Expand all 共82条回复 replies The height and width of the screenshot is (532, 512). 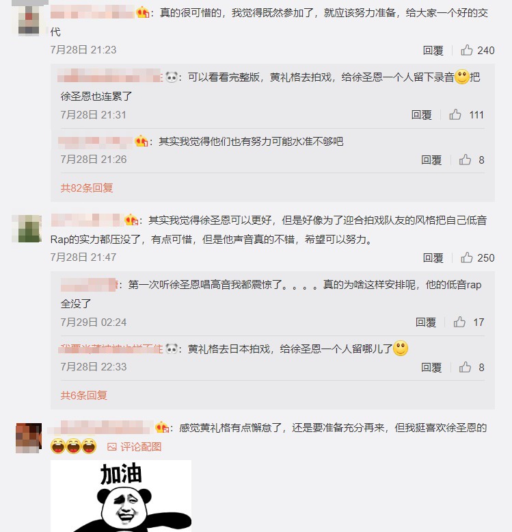pyautogui.click(x=87, y=188)
